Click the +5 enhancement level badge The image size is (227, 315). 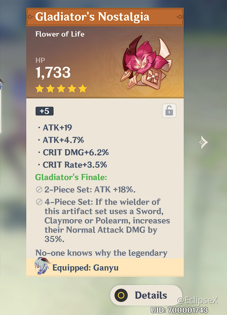point(45,111)
